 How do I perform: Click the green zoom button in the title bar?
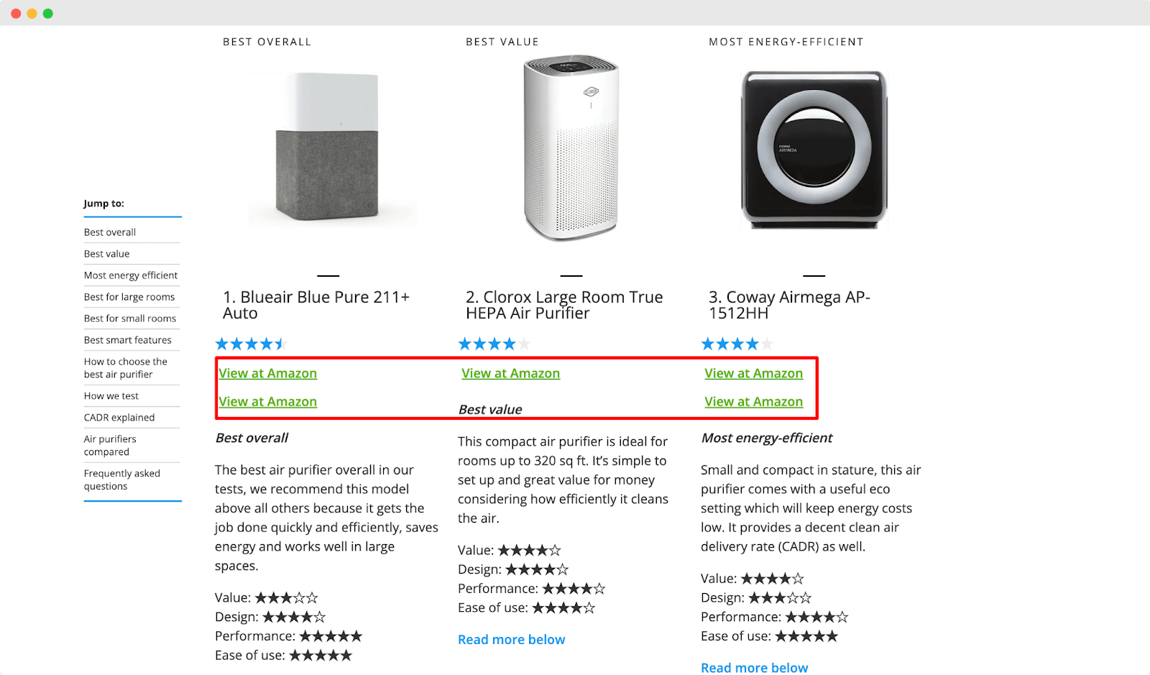pyautogui.click(x=47, y=13)
